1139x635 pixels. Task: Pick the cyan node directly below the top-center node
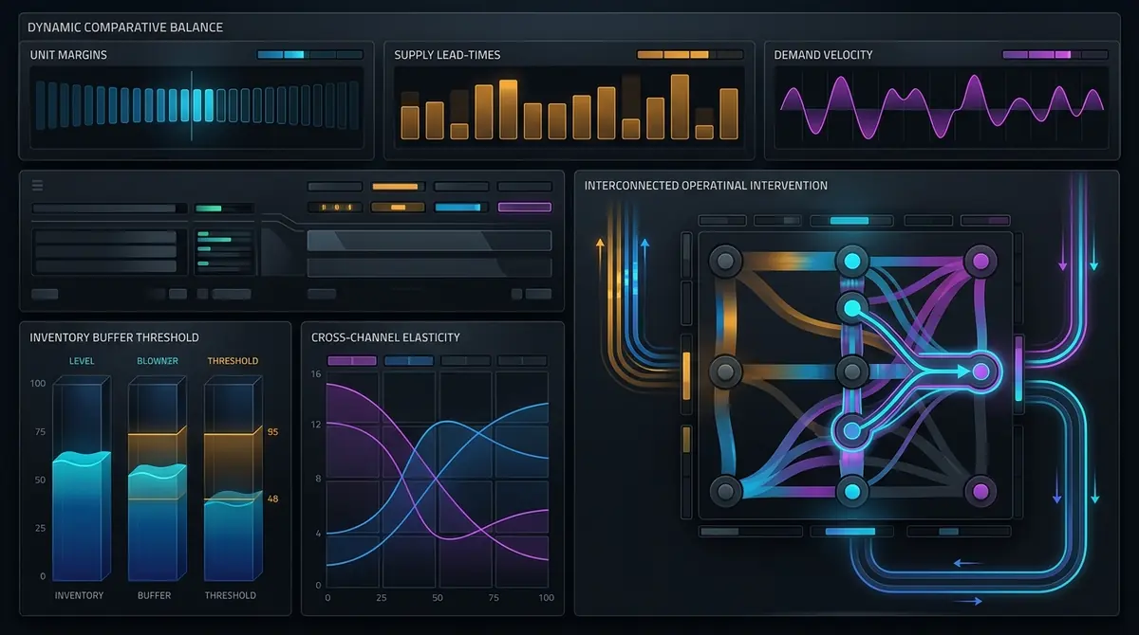point(851,306)
